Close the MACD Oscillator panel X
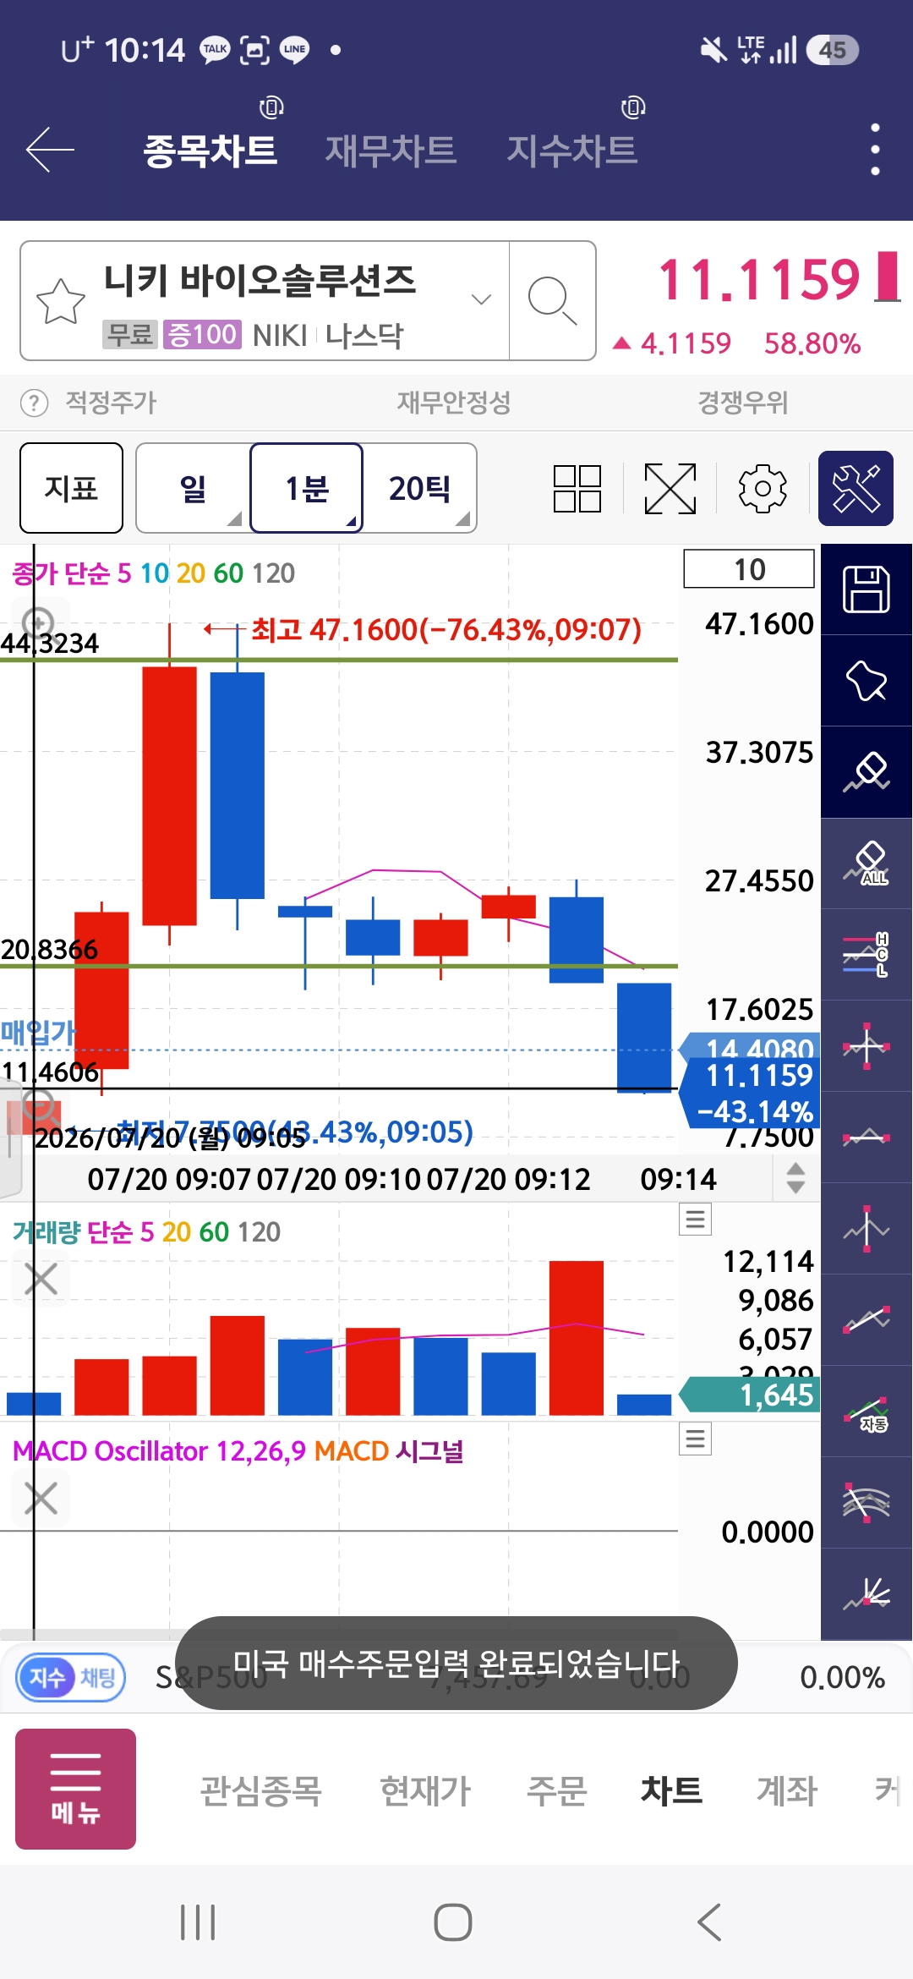 41,1498
